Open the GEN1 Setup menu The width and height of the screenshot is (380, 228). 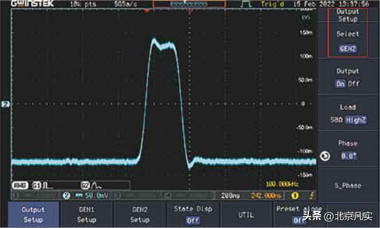tap(87, 215)
